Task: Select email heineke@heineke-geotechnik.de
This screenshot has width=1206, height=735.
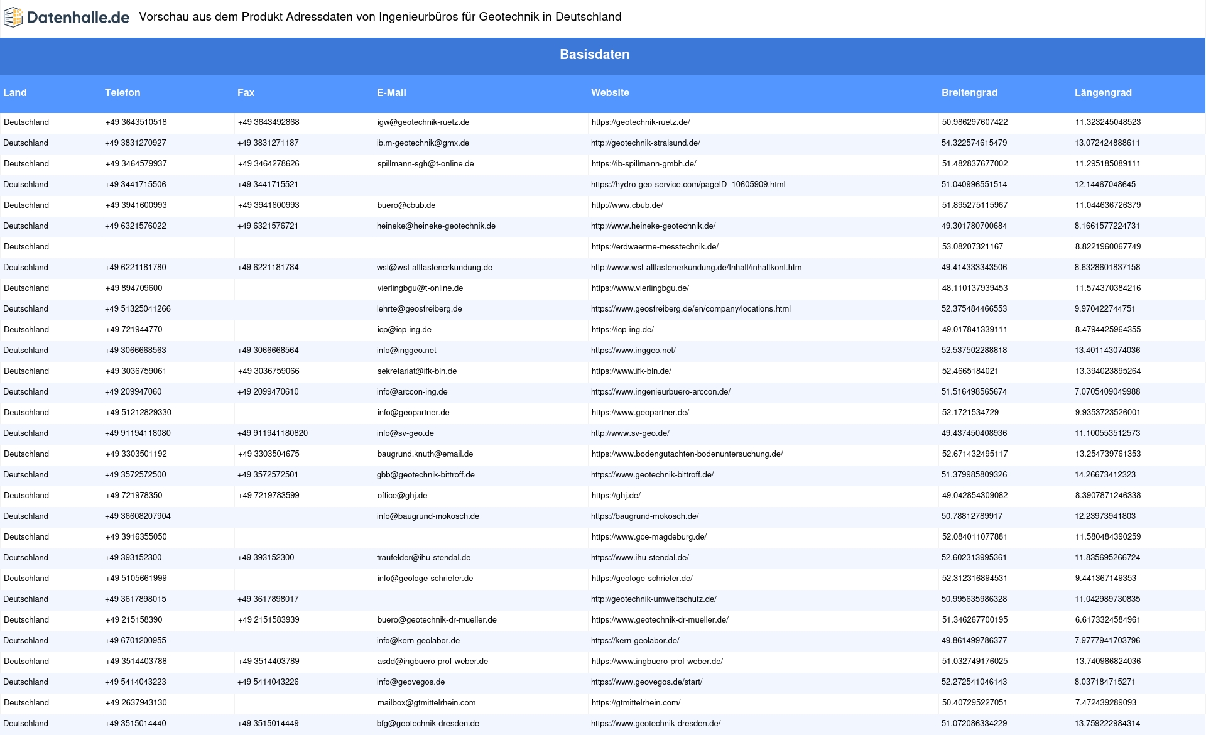Action: (x=436, y=226)
